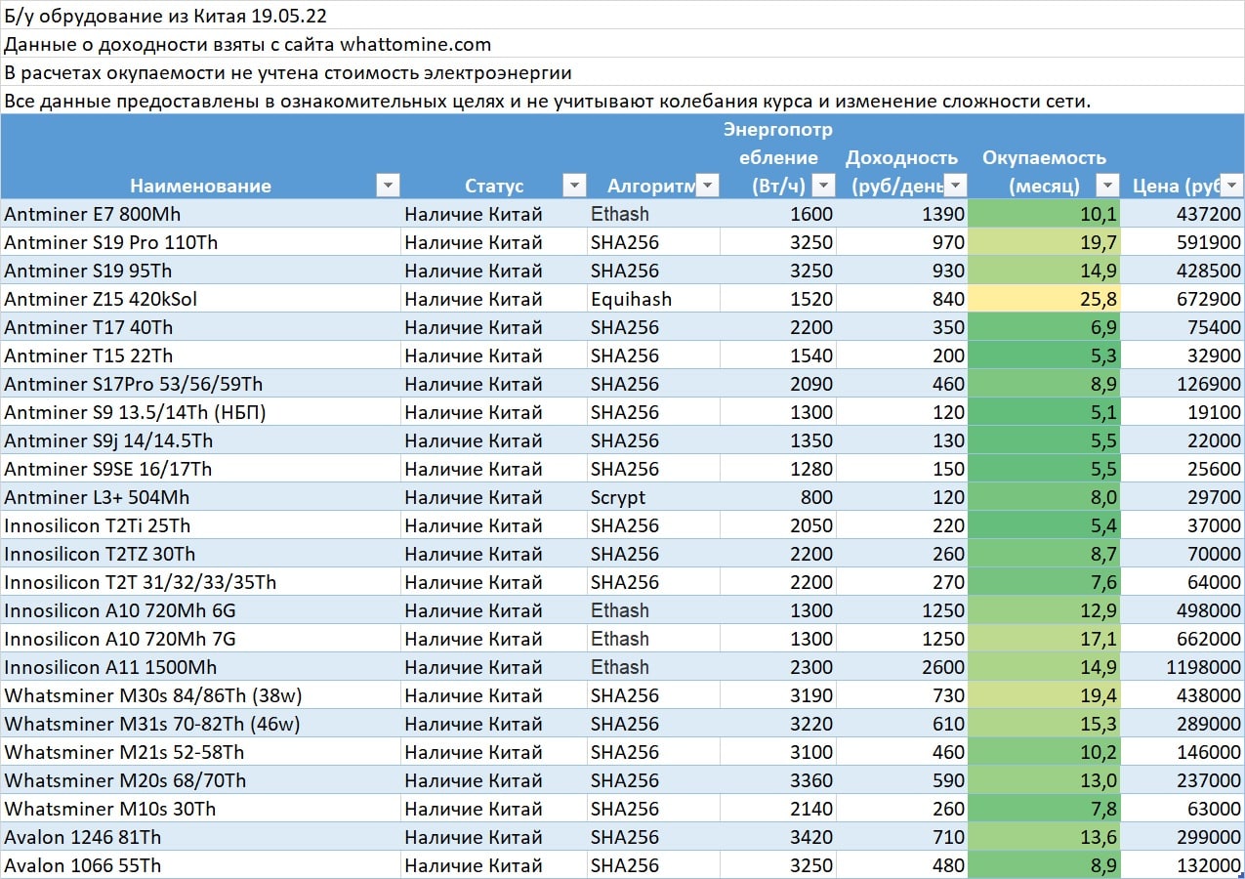Select cell 'Antminer T15 22Th'

[200, 356]
